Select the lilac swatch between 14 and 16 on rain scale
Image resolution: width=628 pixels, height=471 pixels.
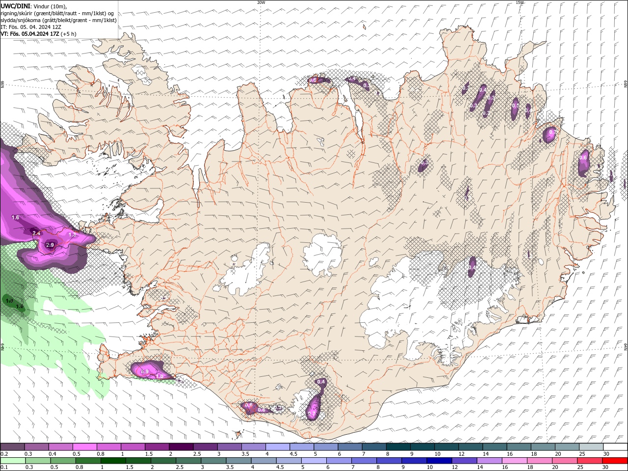489,461
